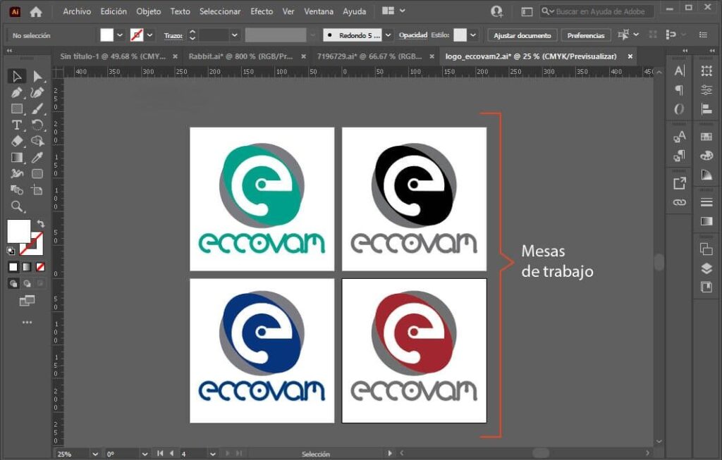Open the brush definition dropdown
The image size is (722, 460).
click(x=388, y=35)
